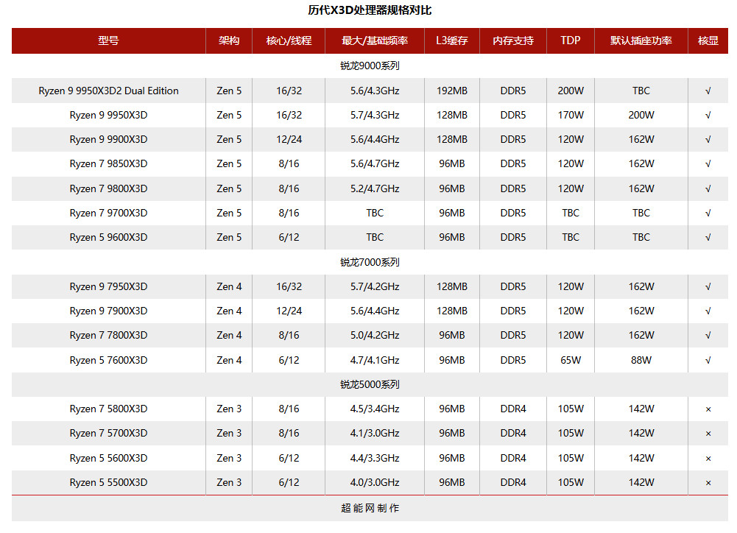Select Ryzen 9 9950X3D2 Dual Edition model name
The width and height of the screenshot is (737, 533).
pyautogui.click(x=107, y=91)
